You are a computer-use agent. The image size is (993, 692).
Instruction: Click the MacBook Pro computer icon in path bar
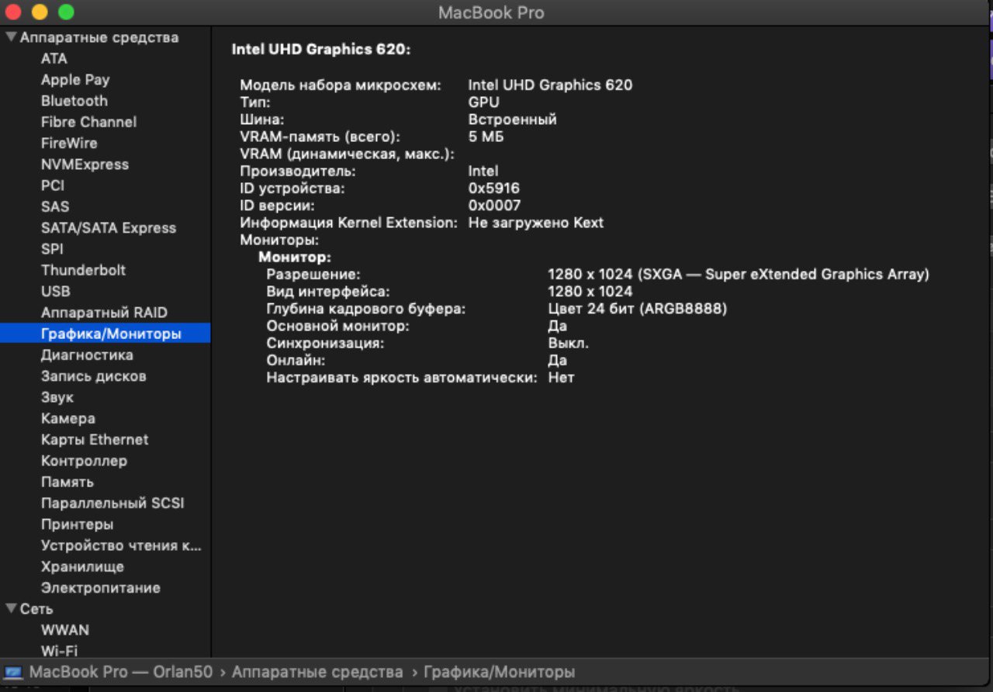coord(14,672)
